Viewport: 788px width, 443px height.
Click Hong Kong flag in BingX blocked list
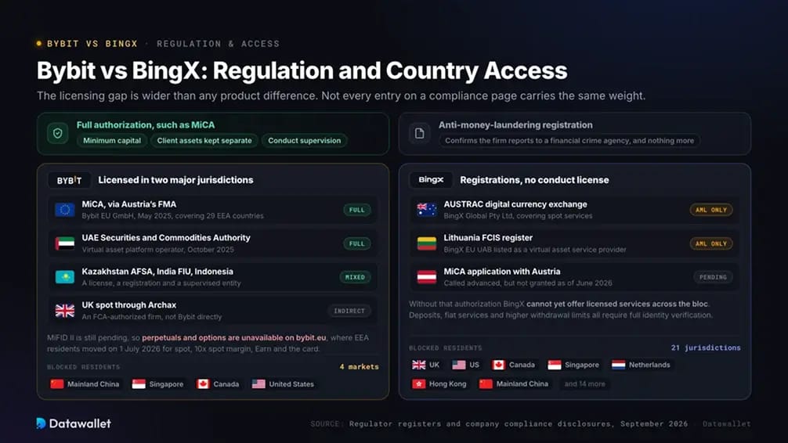[x=418, y=384]
